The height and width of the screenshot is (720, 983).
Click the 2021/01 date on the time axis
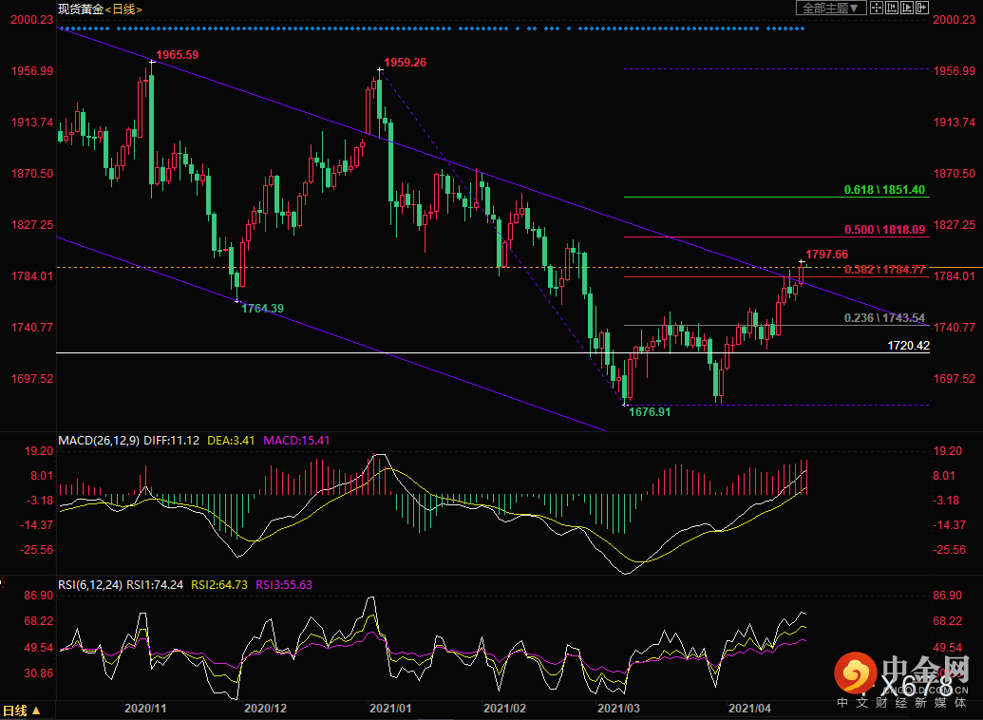390,709
